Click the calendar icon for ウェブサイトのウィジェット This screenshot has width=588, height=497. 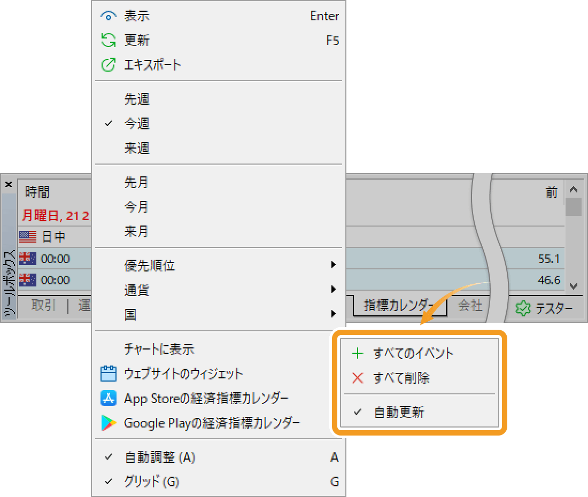click(x=109, y=374)
